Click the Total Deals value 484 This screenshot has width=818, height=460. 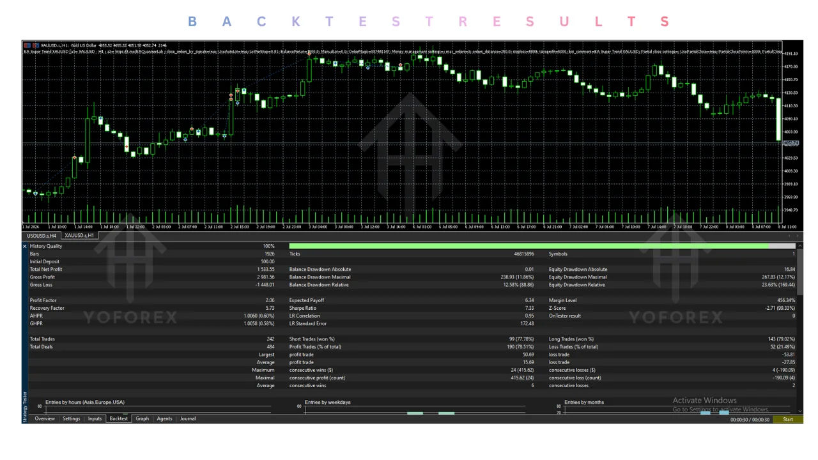tap(270, 347)
